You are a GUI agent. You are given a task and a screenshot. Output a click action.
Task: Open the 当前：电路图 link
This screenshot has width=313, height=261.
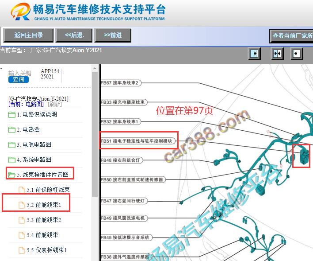(26, 104)
